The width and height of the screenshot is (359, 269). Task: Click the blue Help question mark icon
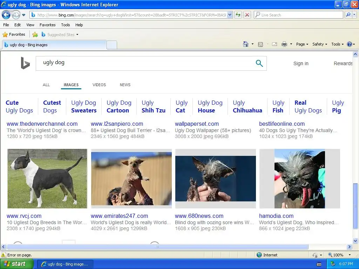tap(350, 44)
